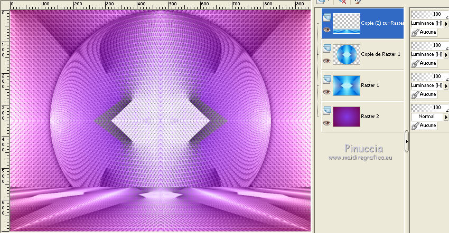Open blend mode arrow for Copie de Raster 1

coord(446,54)
